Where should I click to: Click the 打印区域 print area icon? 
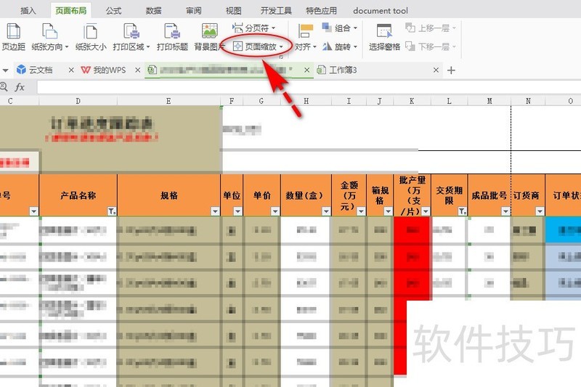[x=131, y=31]
